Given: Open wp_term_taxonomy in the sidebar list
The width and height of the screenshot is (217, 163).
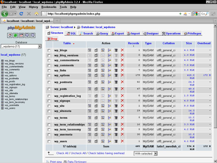Looking at the screenshot, I should [15, 102].
